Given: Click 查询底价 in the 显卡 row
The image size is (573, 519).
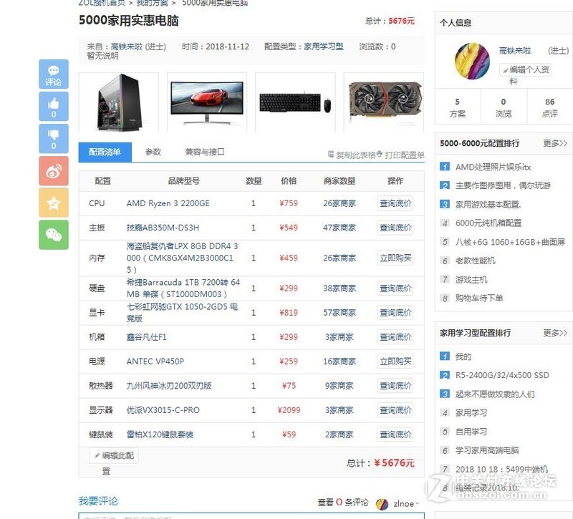Looking at the screenshot, I should [x=395, y=313].
